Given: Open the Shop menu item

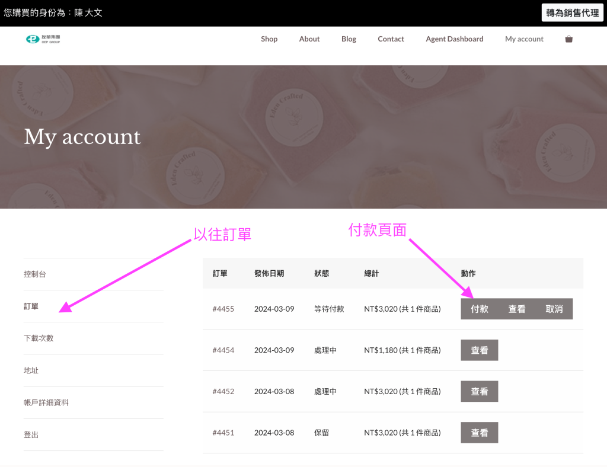Looking at the screenshot, I should point(269,39).
